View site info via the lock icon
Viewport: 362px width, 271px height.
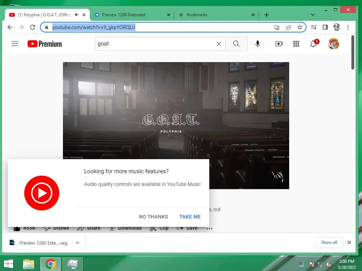[x=47, y=27]
